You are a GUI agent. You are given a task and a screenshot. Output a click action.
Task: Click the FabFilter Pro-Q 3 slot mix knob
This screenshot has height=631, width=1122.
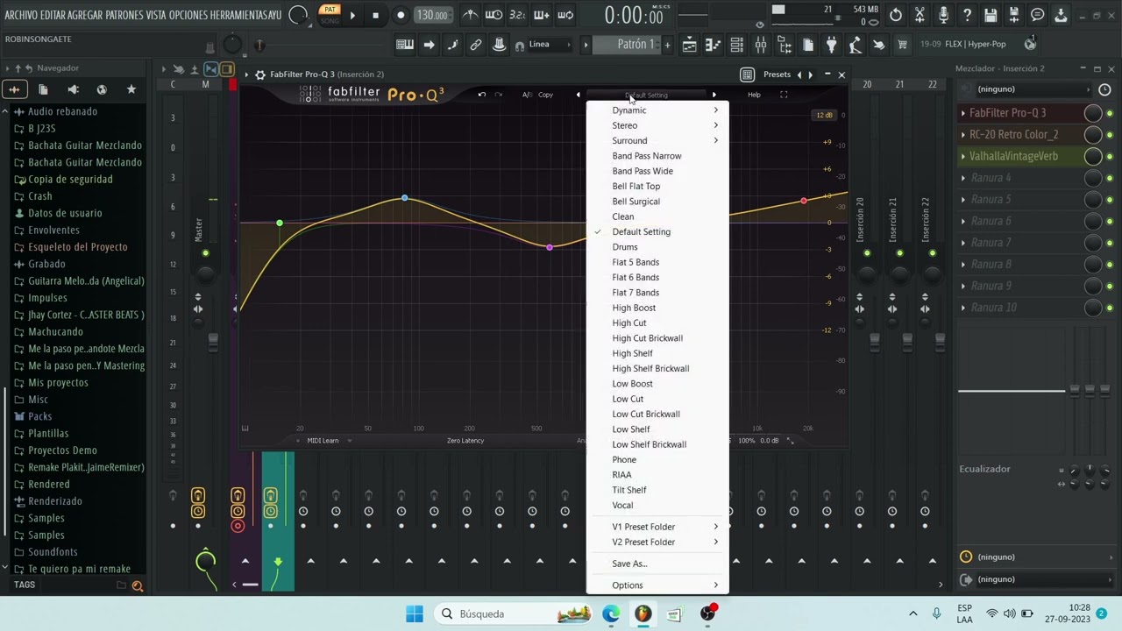(x=1092, y=113)
